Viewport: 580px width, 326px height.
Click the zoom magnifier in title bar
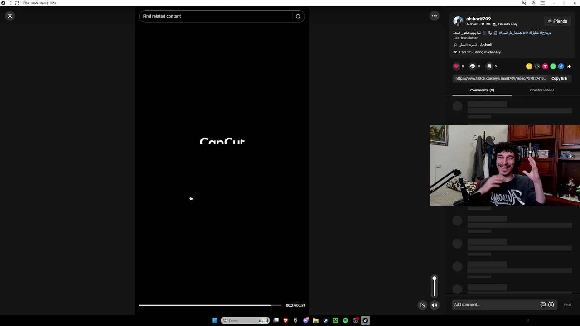pyautogui.click(x=533, y=3)
